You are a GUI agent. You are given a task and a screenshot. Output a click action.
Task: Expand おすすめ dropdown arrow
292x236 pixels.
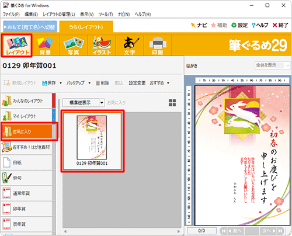pyautogui.click(x=168, y=83)
